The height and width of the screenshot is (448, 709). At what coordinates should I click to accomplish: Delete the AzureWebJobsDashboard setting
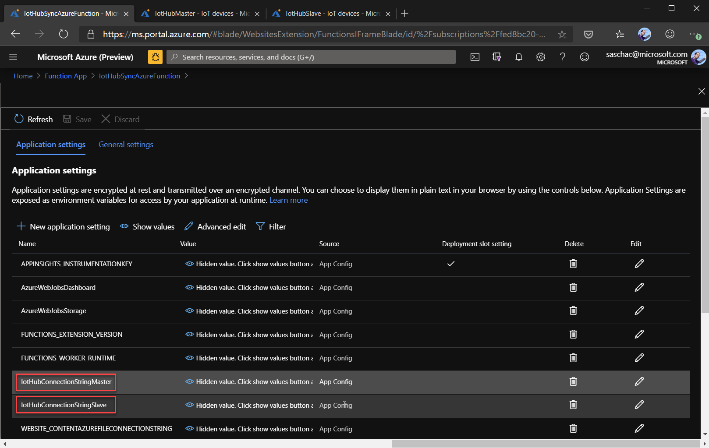tap(573, 287)
